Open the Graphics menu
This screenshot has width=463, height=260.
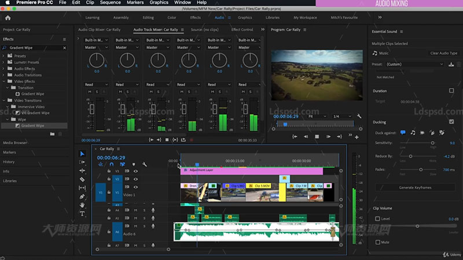coord(159,2)
